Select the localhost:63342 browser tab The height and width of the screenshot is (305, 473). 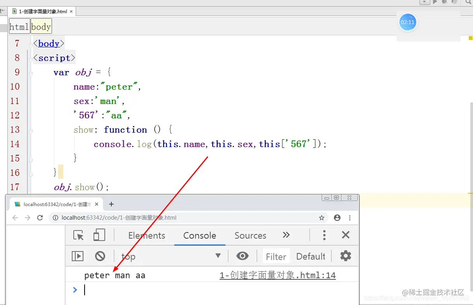(x=56, y=204)
